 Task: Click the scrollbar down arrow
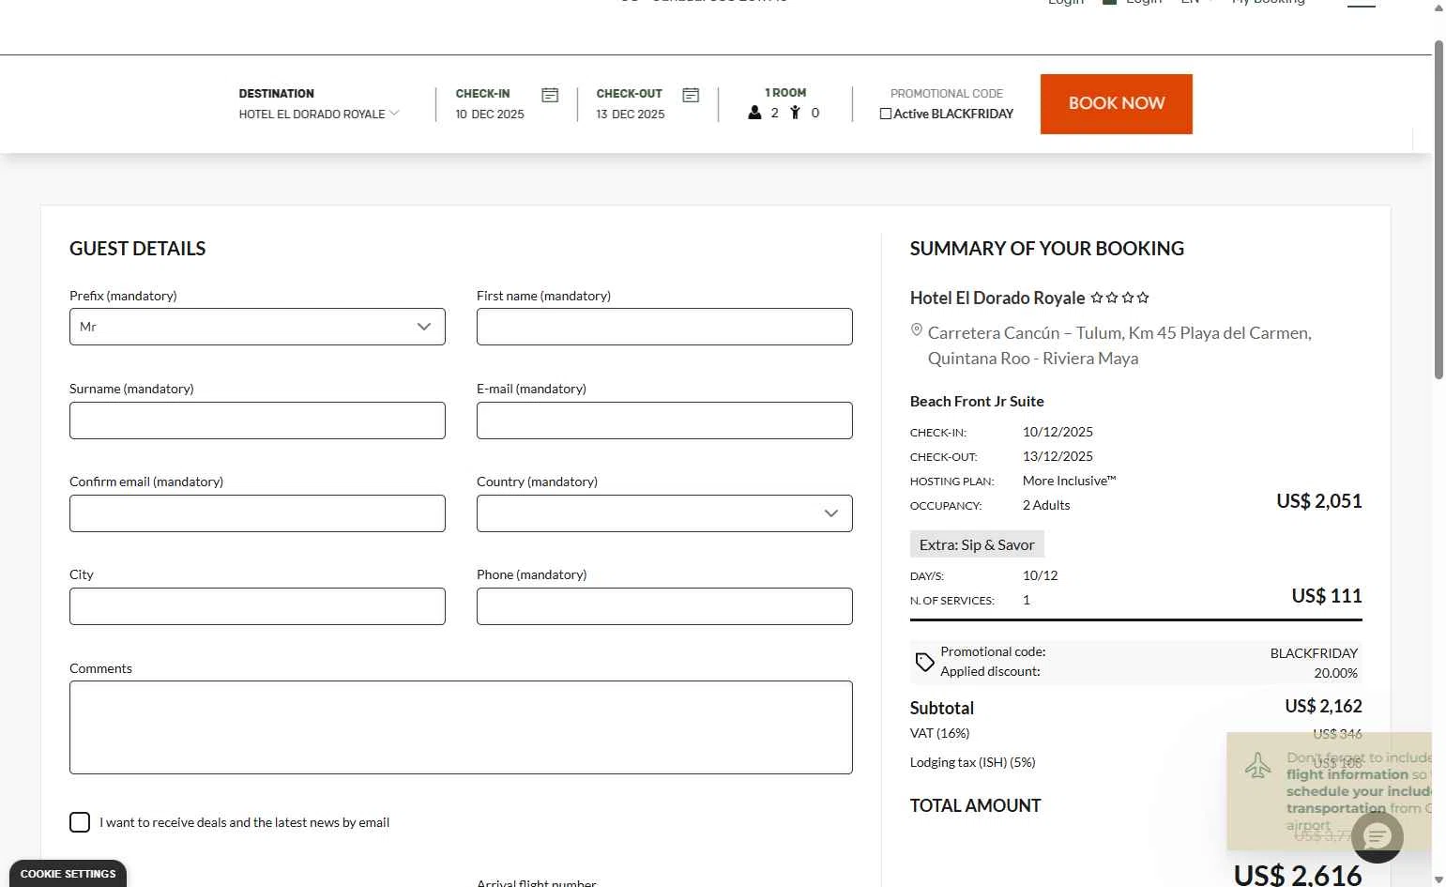click(x=1438, y=879)
